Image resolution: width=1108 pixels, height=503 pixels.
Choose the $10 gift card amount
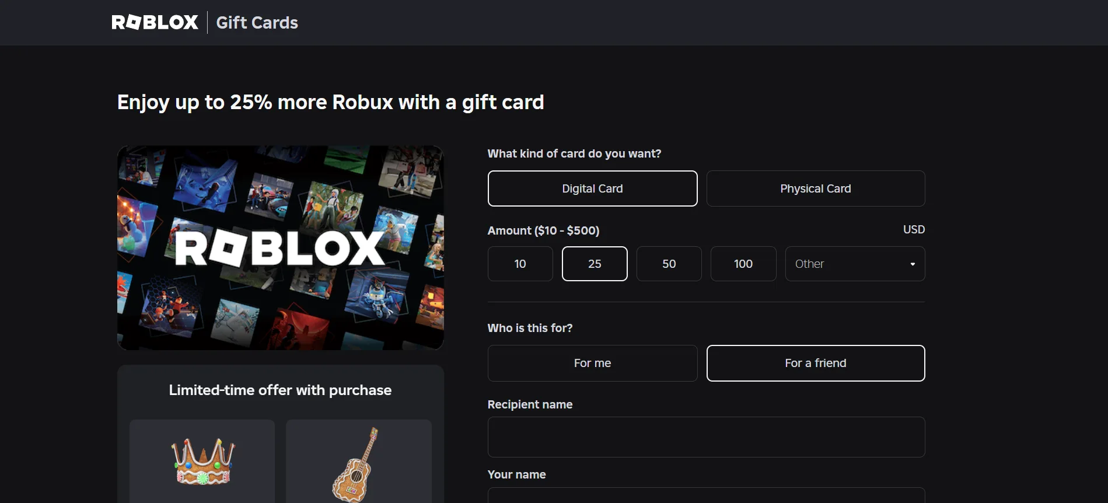(519, 264)
